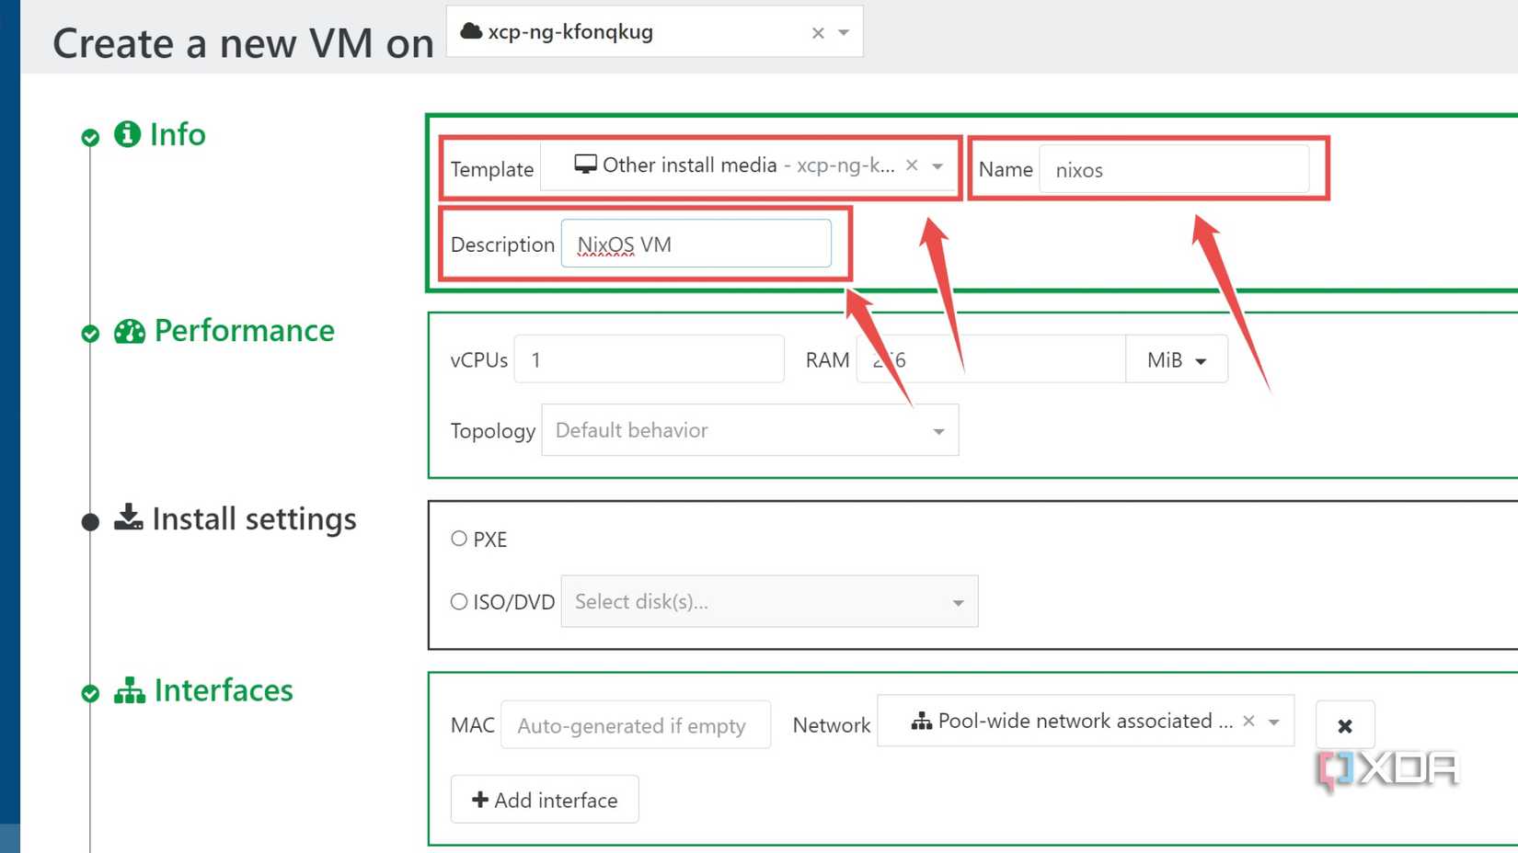The image size is (1518, 853).
Task: Focus the Name field containing nixos
Action: click(1174, 169)
